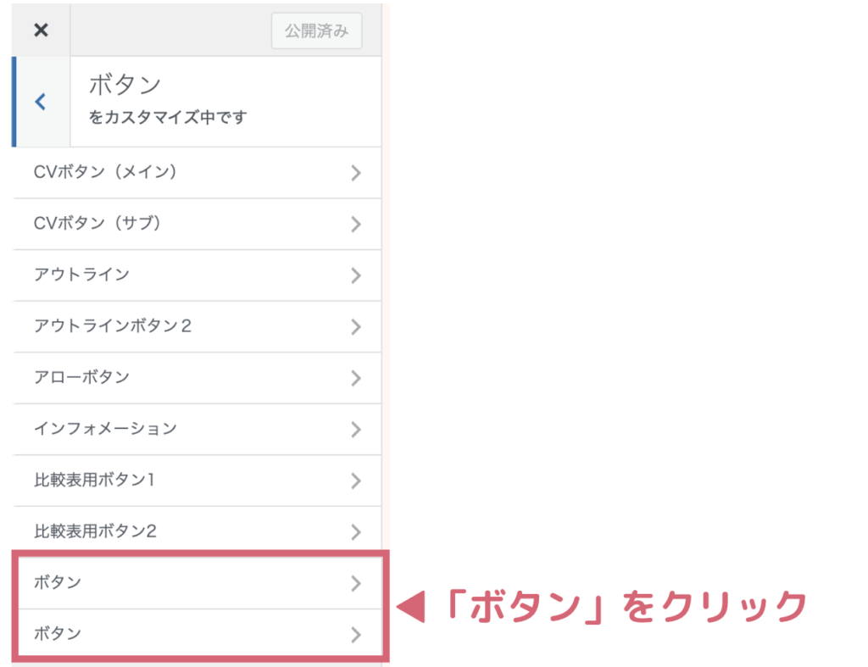
Task: Expand chevron beside CVボタン(メイン)
Action: coord(356,173)
